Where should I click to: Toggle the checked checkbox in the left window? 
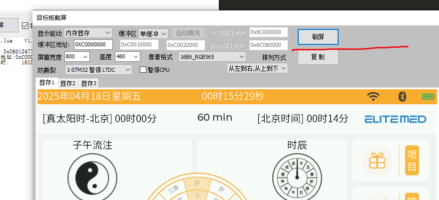25,24
